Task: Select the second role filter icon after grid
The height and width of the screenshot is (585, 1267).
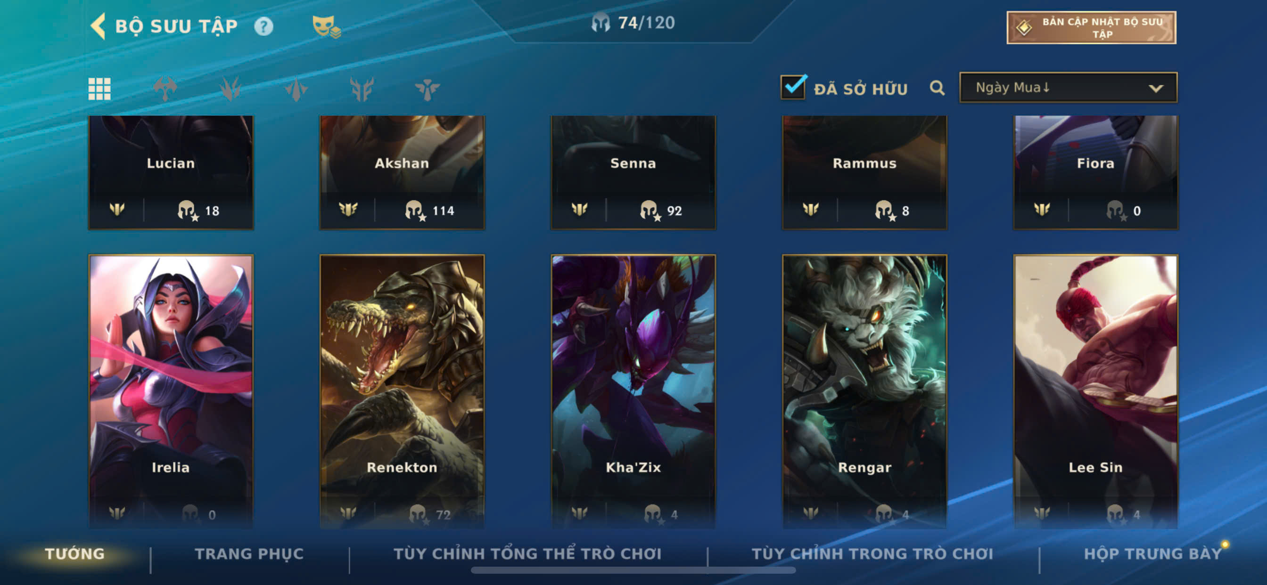Action: tap(230, 89)
